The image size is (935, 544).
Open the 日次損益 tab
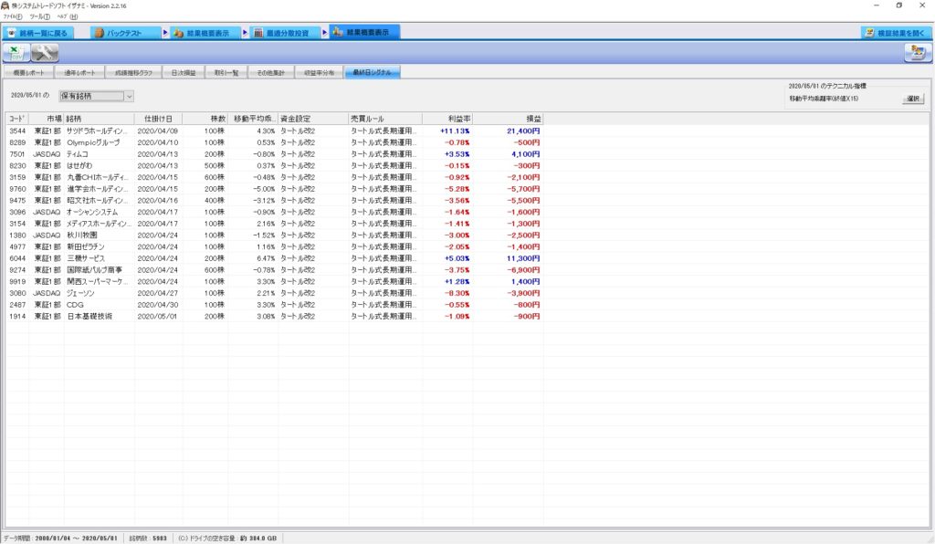tap(183, 72)
